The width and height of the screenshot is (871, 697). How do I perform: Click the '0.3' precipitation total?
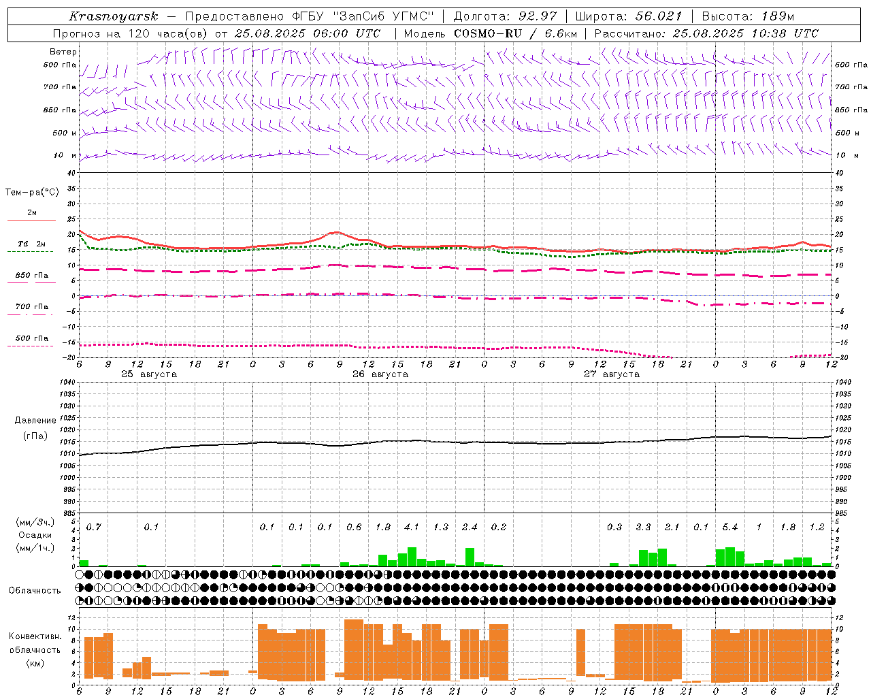click(614, 528)
